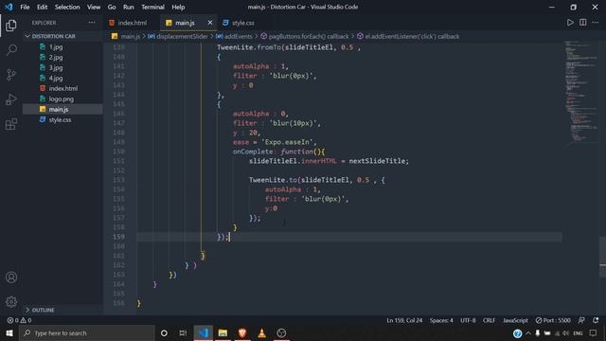Open Brave browser from the taskbar
Viewport: 606px width, 341px height.
point(242,332)
